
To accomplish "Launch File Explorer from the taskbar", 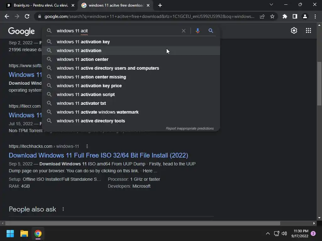I will (x=24, y=233).
